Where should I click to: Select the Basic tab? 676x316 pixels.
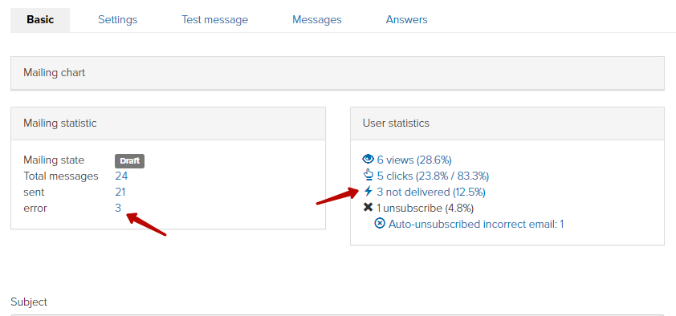(x=40, y=20)
